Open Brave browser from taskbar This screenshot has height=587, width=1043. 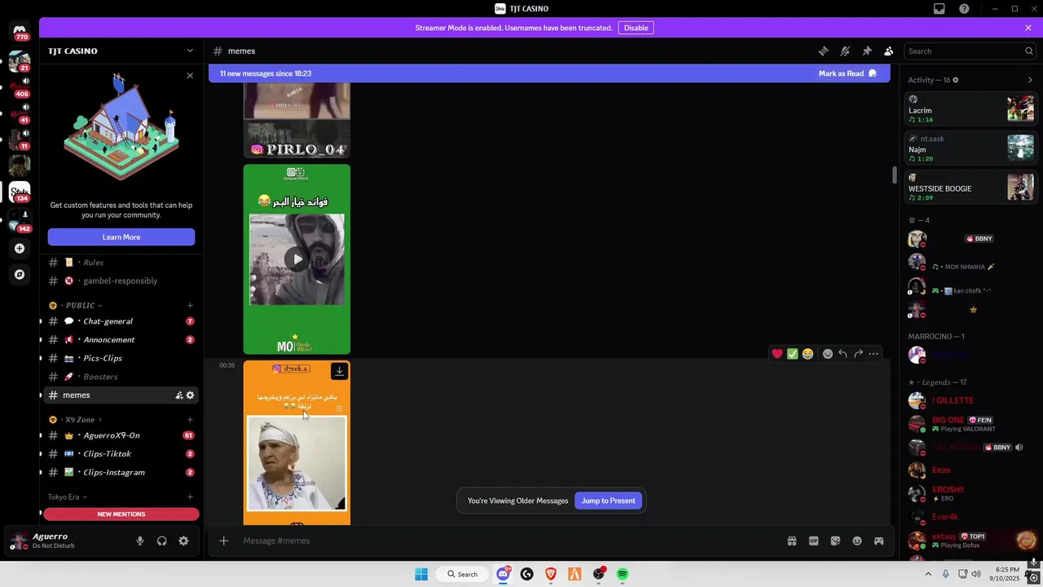[551, 574]
